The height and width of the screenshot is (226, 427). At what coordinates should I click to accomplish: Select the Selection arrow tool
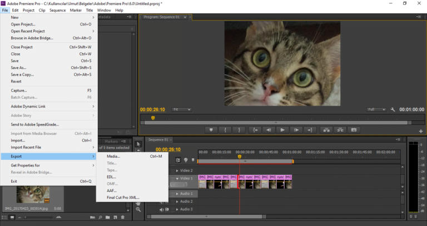tap(138, 144)
